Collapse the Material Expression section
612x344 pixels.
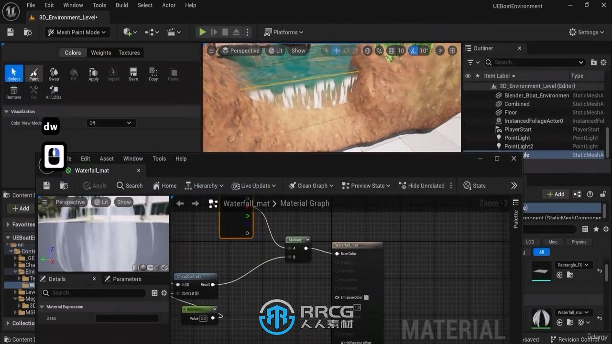[x=42, y=307]
